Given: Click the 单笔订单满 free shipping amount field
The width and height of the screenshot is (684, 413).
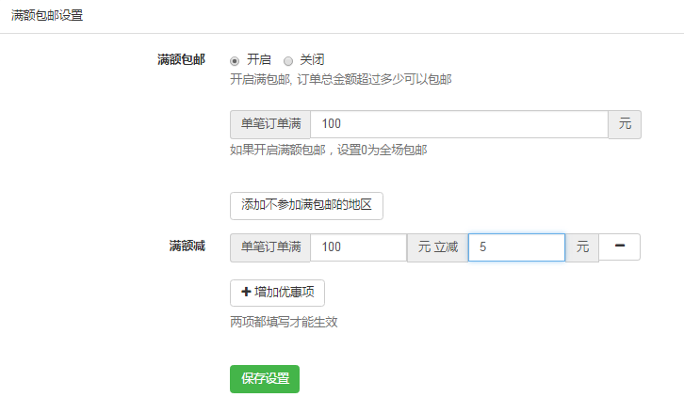Looking at the screenshot, I should click(459, 124).
